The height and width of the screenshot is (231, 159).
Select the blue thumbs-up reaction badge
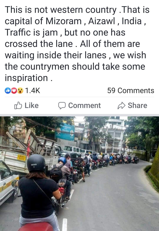(8, 91)
